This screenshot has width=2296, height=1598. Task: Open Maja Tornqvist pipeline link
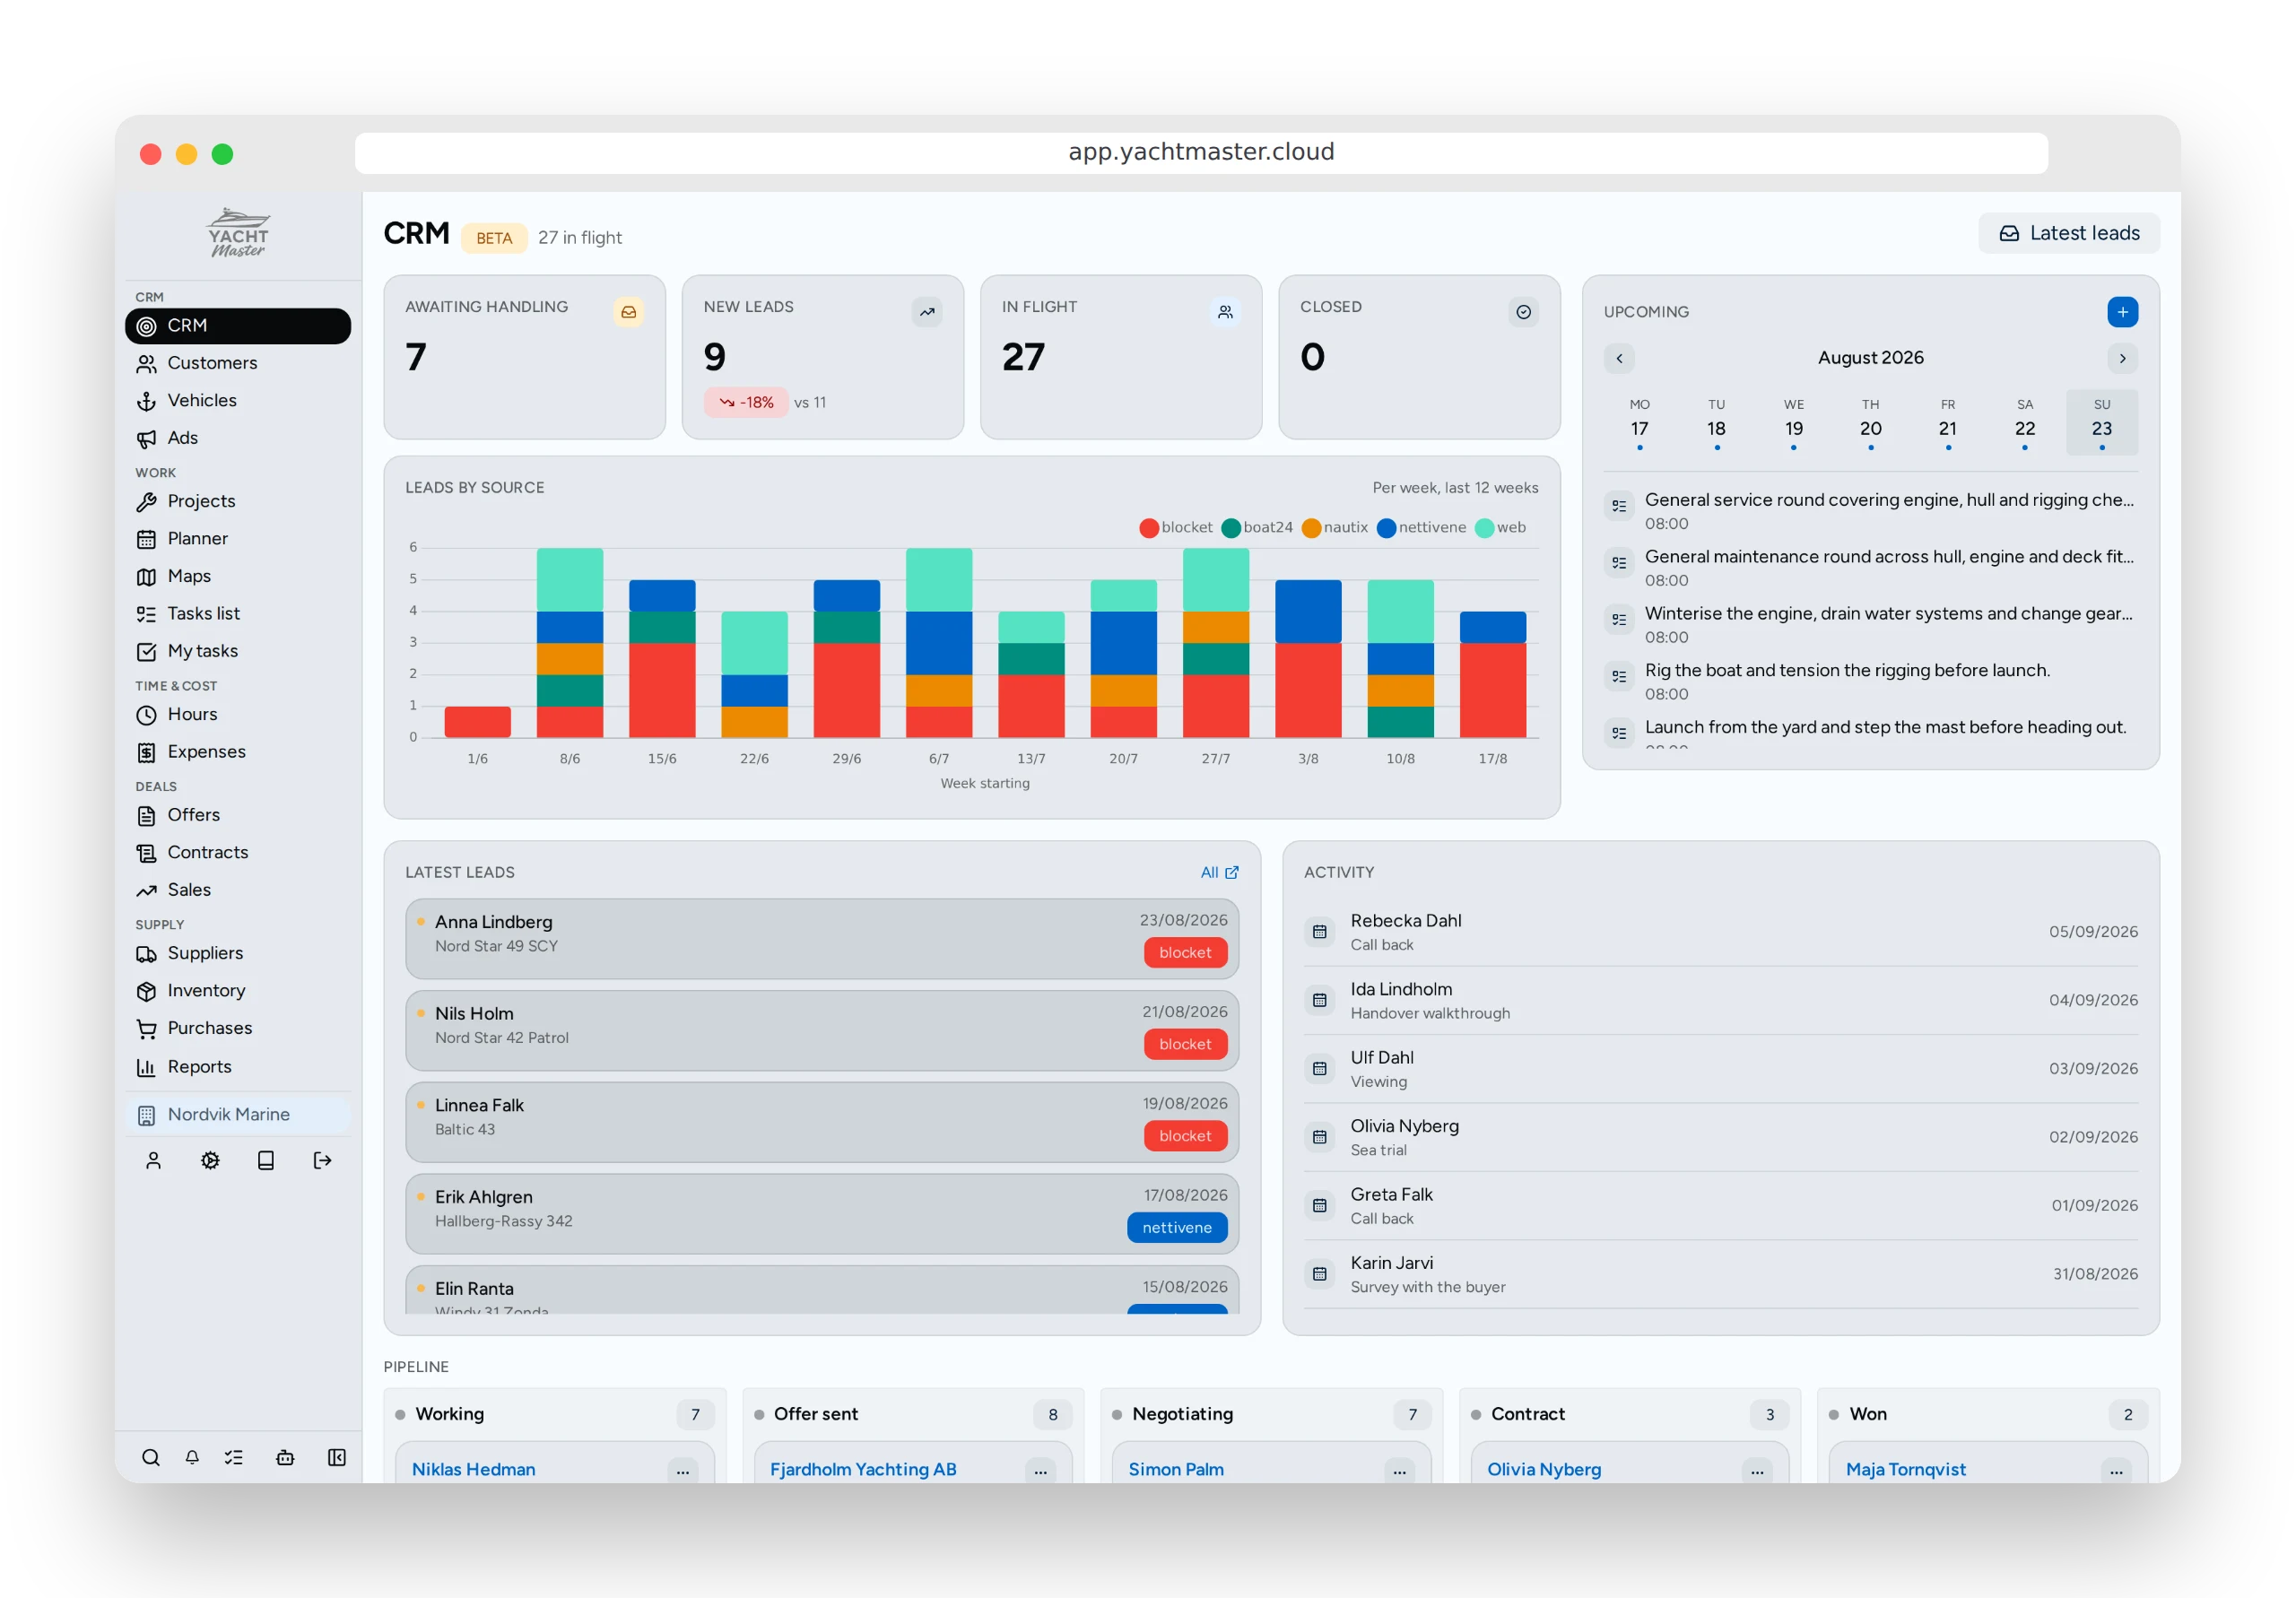[x=1905, y=1470]
